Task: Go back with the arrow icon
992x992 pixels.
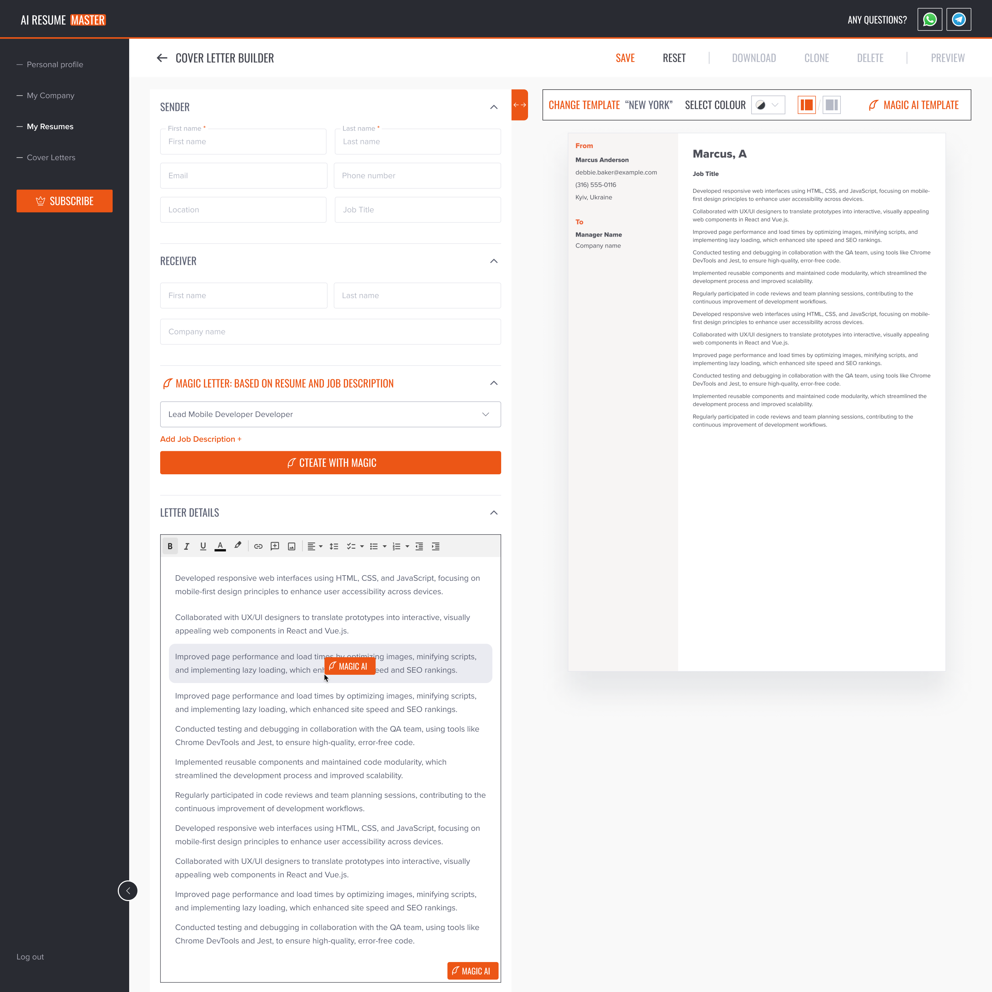Action: pyautogui.click(x=162, y=58)
